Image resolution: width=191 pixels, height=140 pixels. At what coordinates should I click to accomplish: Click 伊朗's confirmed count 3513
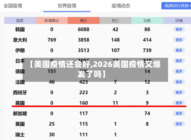[x=84, y=50]
